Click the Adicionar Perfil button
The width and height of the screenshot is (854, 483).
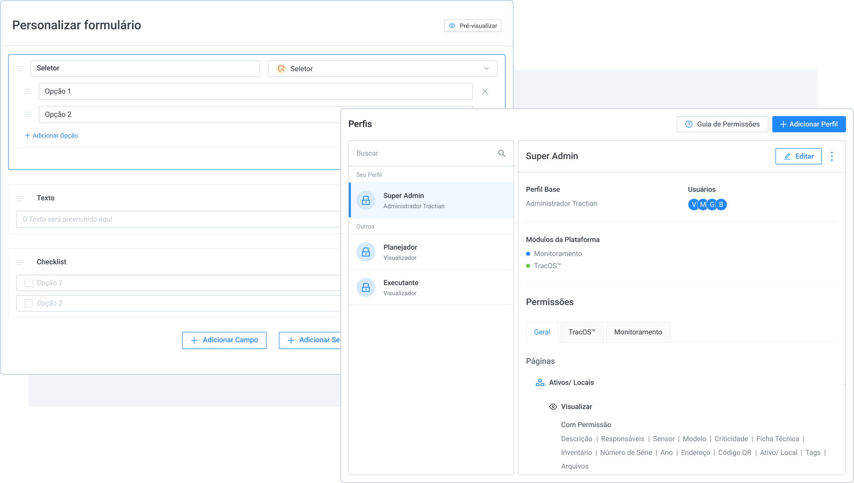pos(808,124)
